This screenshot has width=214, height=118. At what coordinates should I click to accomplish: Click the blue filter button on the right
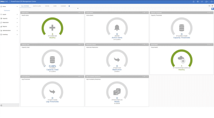(x=213, y=9)
